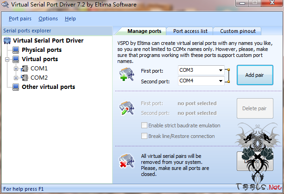The width and height of the screenshot is (284, 194).
Task: Click the Serial ports explorer header
Action: point(57,31)
